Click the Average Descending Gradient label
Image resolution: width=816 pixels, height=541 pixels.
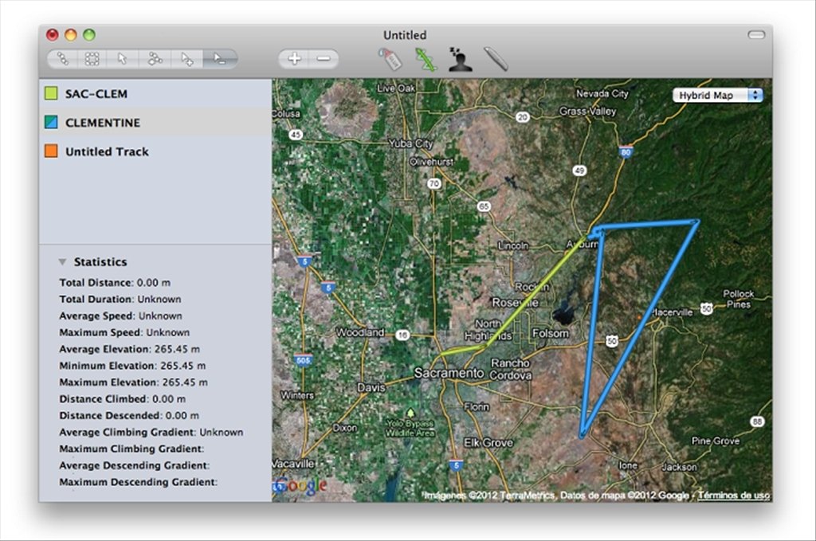[x=134, y=465]
